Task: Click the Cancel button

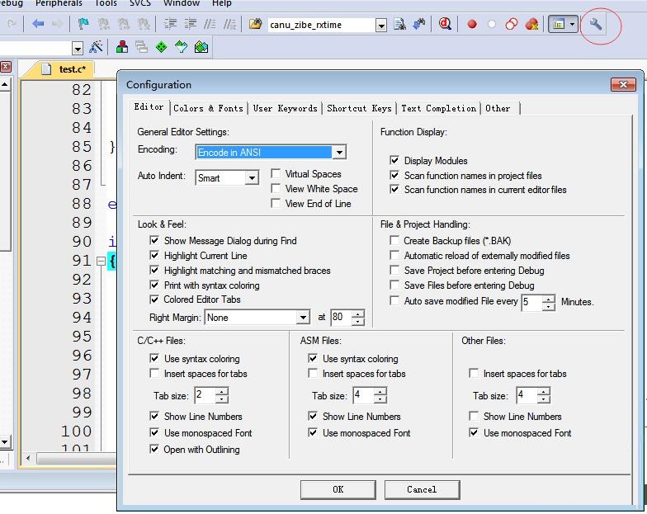Action: tap(422, 489)
